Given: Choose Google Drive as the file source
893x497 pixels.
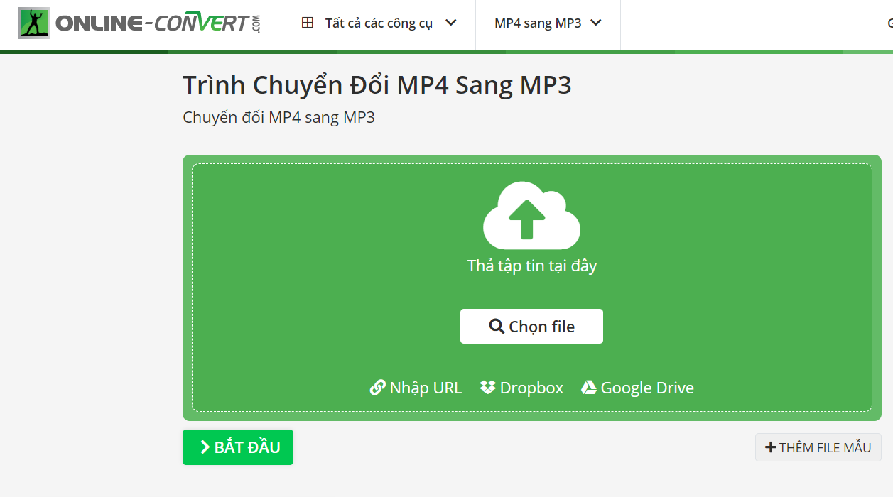Looking at the screenshot, I should [x=638, y=388].
